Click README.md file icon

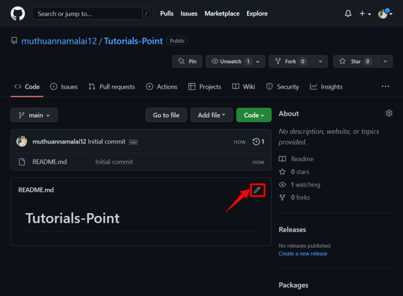(22, 162)
